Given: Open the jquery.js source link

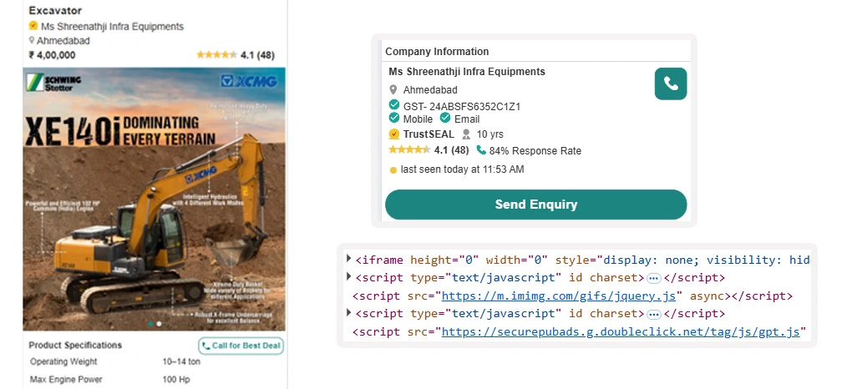Looking at the screenshot, I should pyautogui.click(x=558, y=296).
